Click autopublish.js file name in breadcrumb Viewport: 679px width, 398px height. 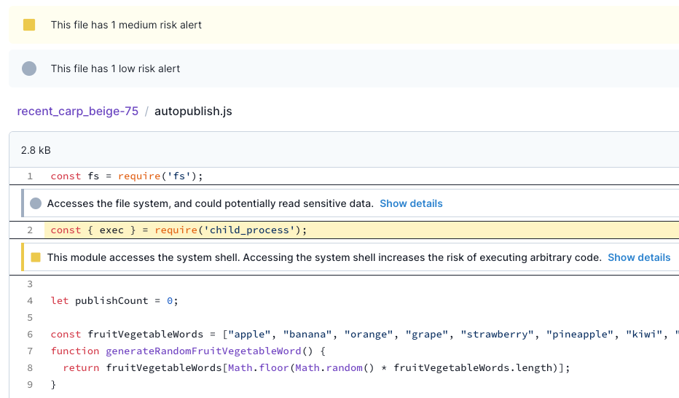click(193, 112)
